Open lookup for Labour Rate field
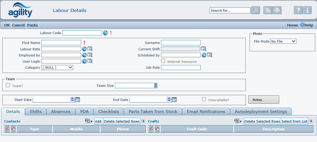 (x=90, y=49)
